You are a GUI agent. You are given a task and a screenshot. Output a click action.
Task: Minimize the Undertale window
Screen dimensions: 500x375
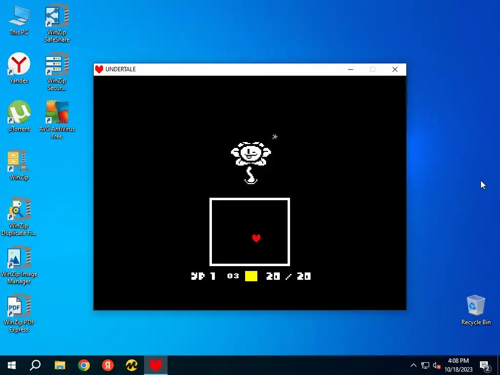pos(351,69)
